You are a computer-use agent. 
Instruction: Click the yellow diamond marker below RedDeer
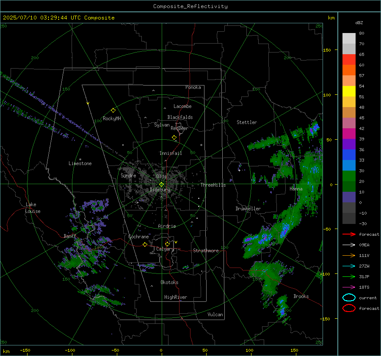[174, 138]
